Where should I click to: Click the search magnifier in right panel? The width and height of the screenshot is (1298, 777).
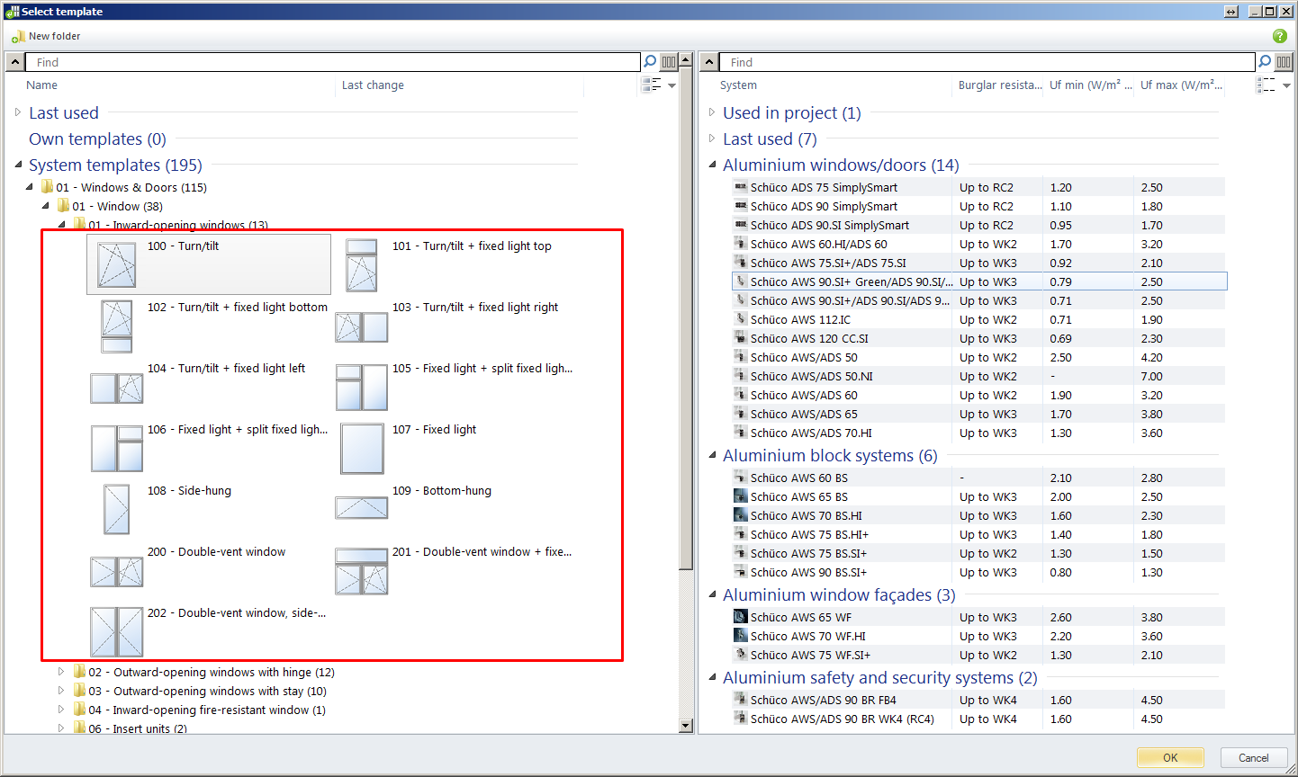(1265, 62)
